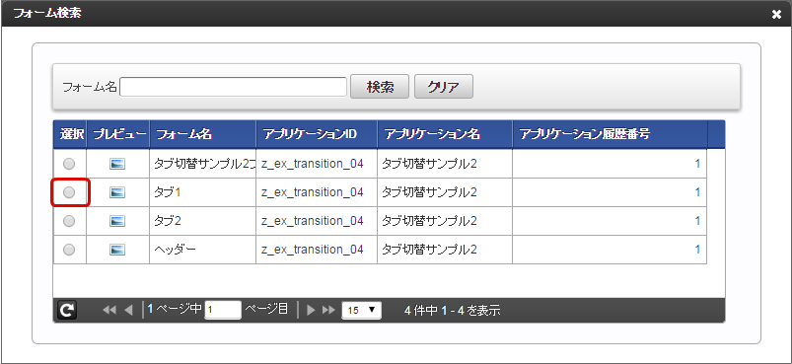The height and width of the screenshot is (364, 792).
Task: Click the 検索 button
Action: click(380, 87)
